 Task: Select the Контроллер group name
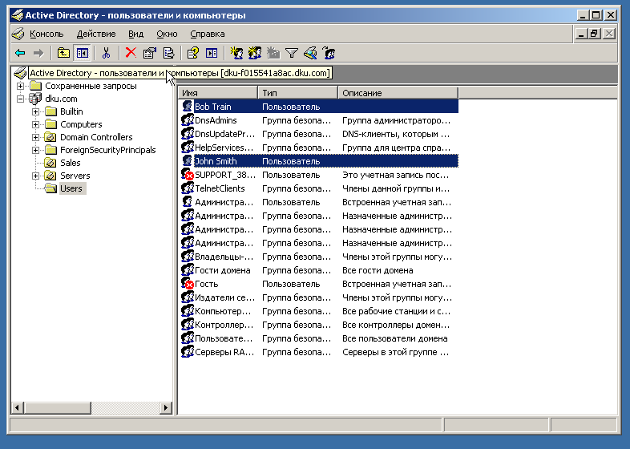224,325
